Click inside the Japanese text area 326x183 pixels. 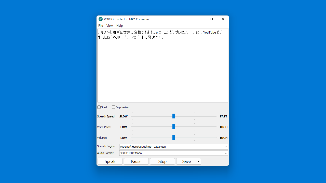(163, 66)
